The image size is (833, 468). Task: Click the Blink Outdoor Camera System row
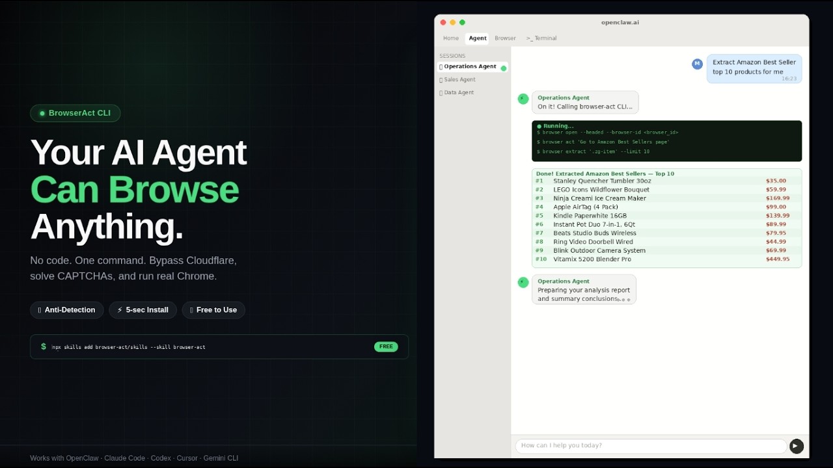pyautogui.click(x=666, y=250)
